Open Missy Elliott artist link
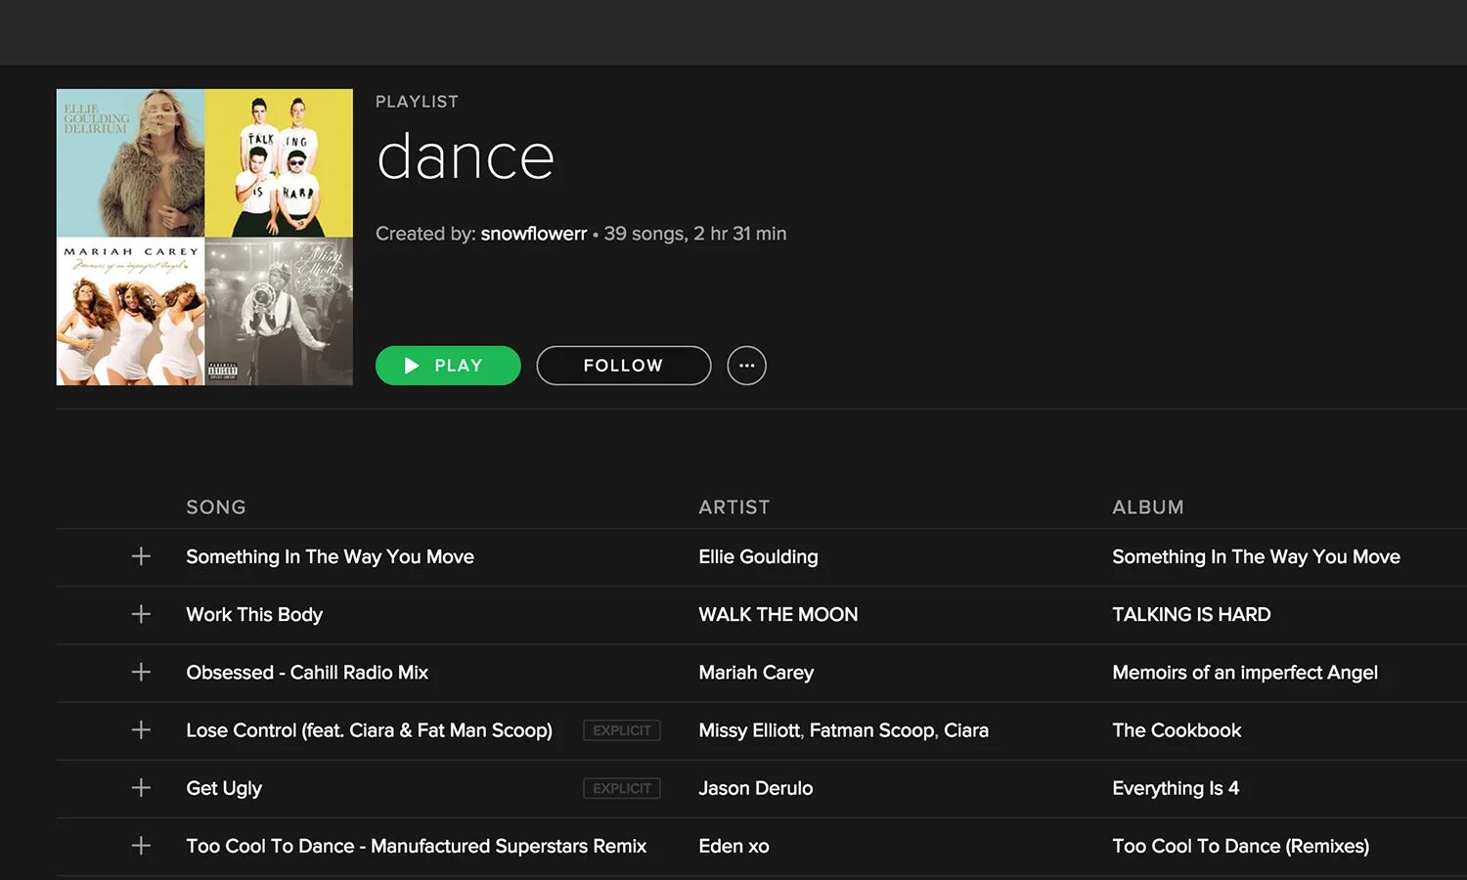Viewport: 1467px width, 880px height. click(749, 730)
